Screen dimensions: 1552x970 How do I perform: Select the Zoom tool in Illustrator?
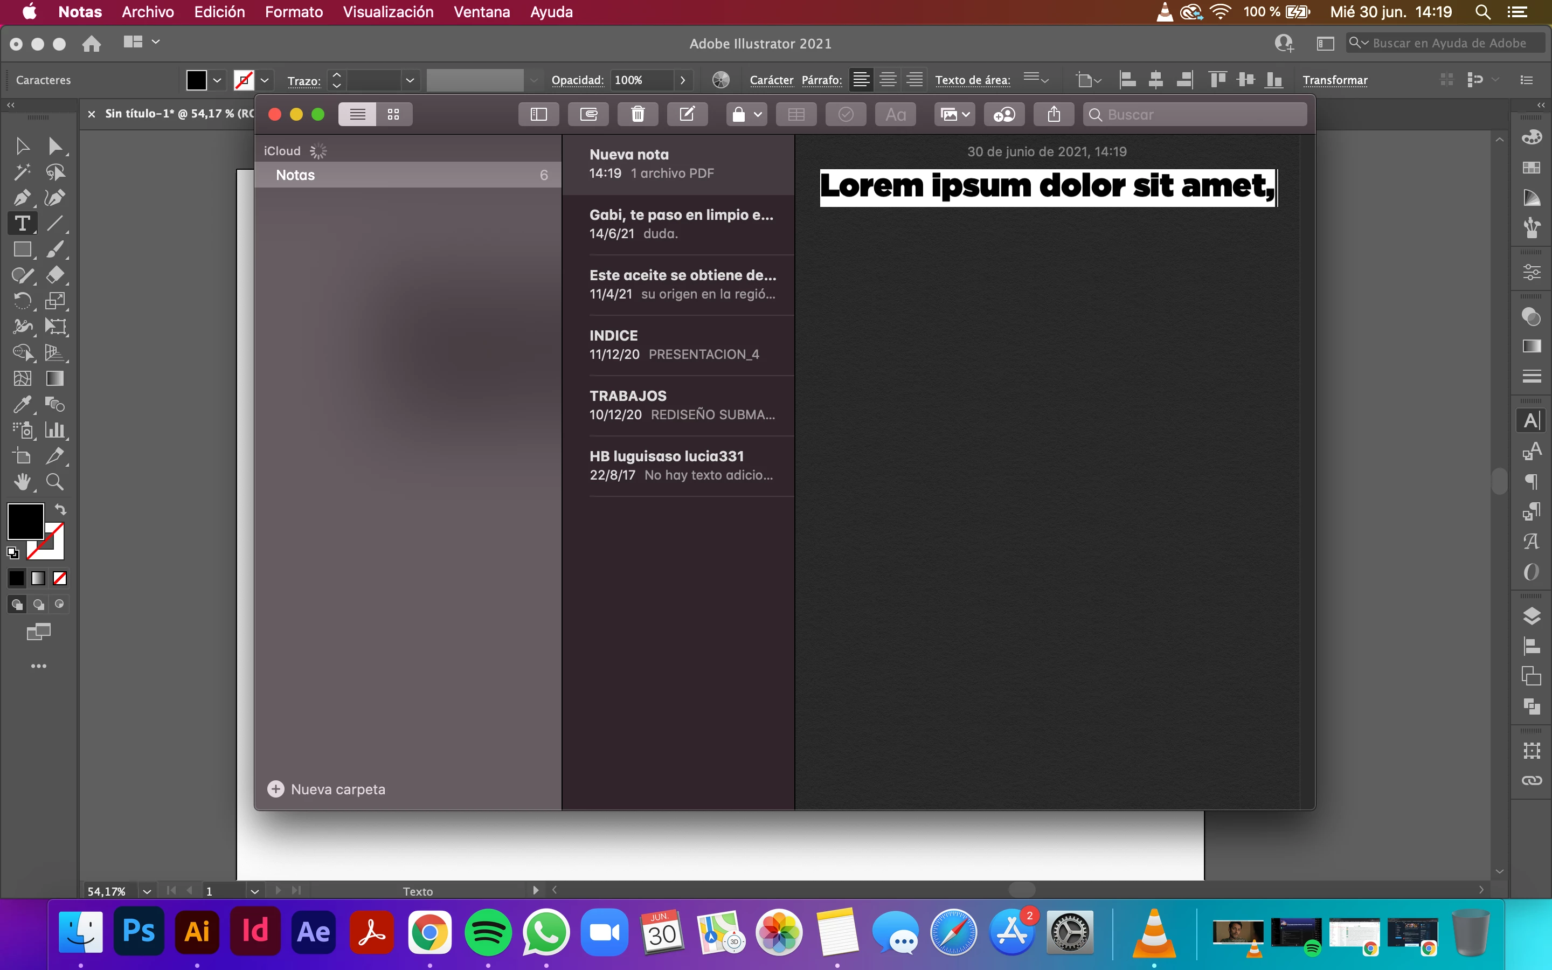coord(54,482)
